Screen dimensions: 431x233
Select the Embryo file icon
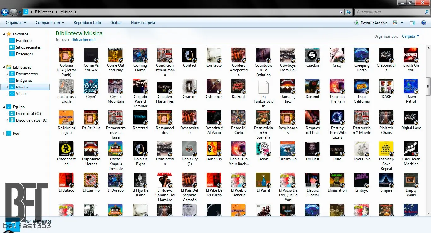[x=362, y=180]
